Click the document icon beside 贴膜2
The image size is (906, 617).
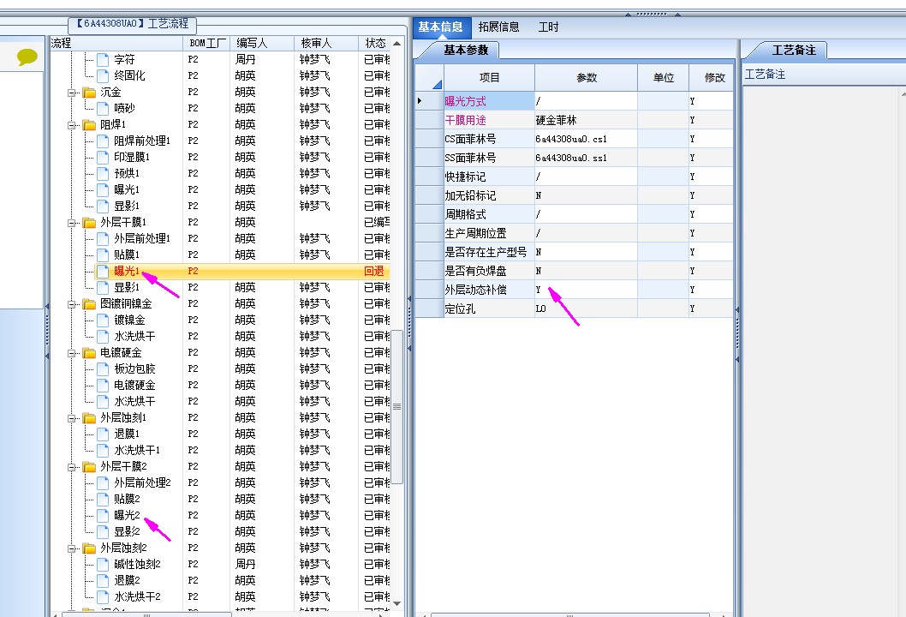coord(103,499)
